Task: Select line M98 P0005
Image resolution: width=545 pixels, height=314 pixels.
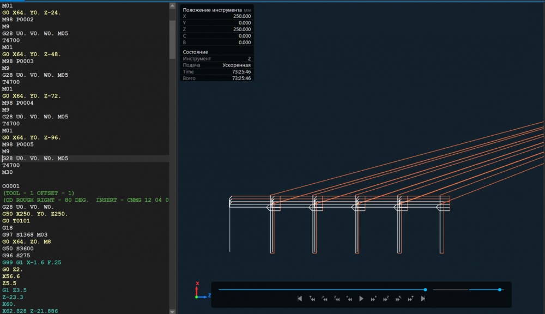Action: [x=18, y=144]
